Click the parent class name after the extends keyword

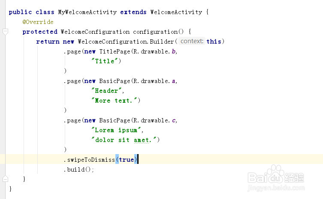176,12
